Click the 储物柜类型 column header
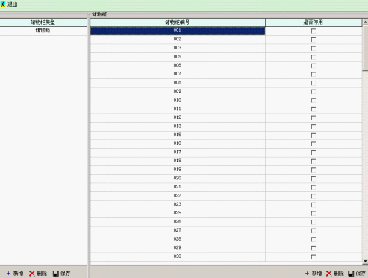 [43, 22]
